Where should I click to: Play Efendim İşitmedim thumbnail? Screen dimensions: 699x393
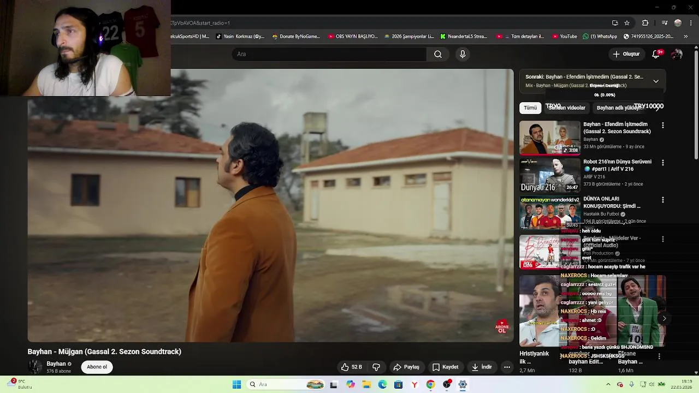550,138
